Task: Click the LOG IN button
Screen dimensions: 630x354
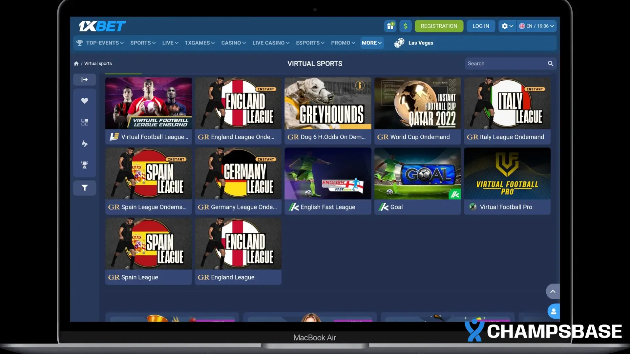Action: point(481,26)
